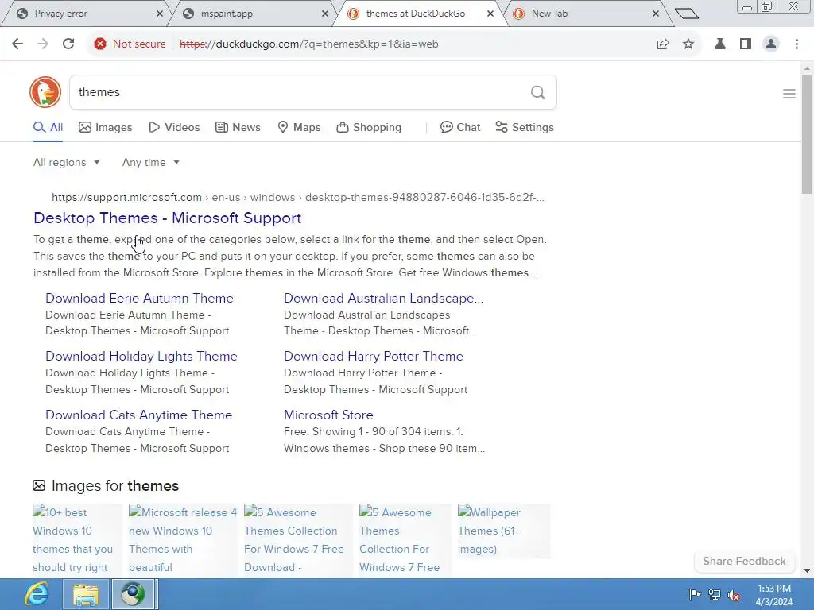Toggle the side panel icon
The height and width of the screenshot is (610, 814).
(x=746, y=44)
